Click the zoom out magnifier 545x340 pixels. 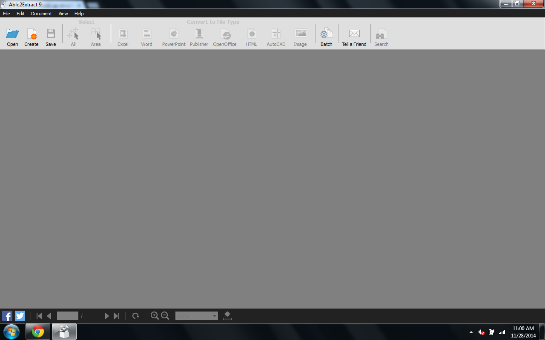165,316
